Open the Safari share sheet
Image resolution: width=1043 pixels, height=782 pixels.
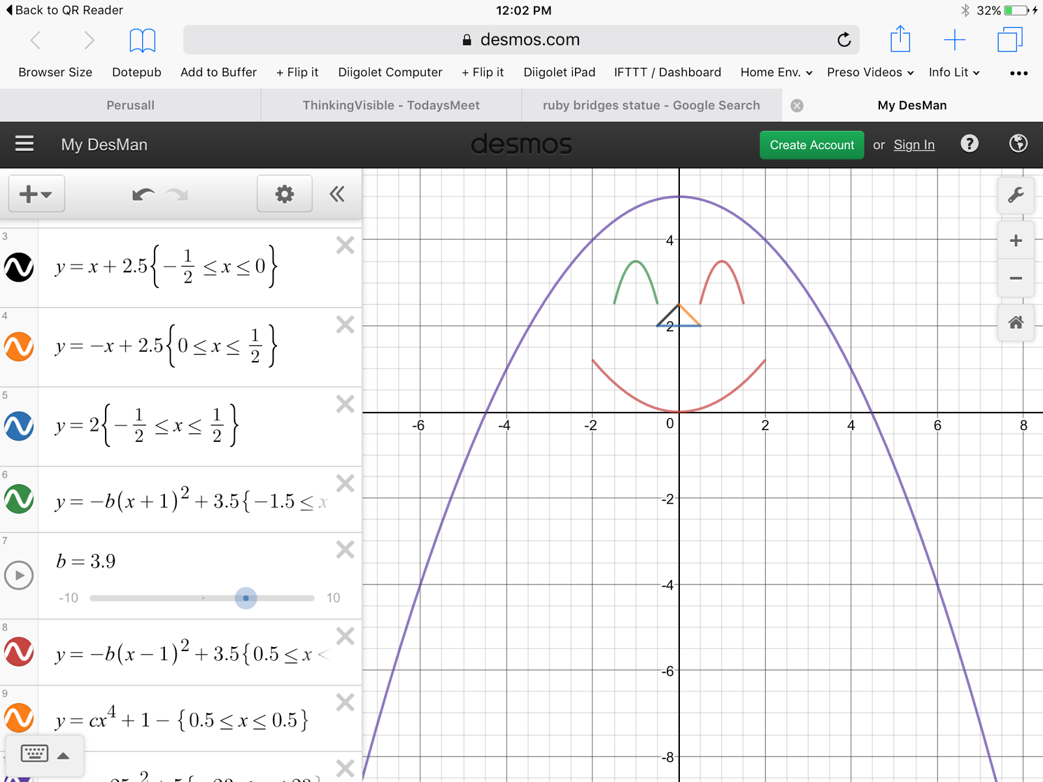click(900, 39)
